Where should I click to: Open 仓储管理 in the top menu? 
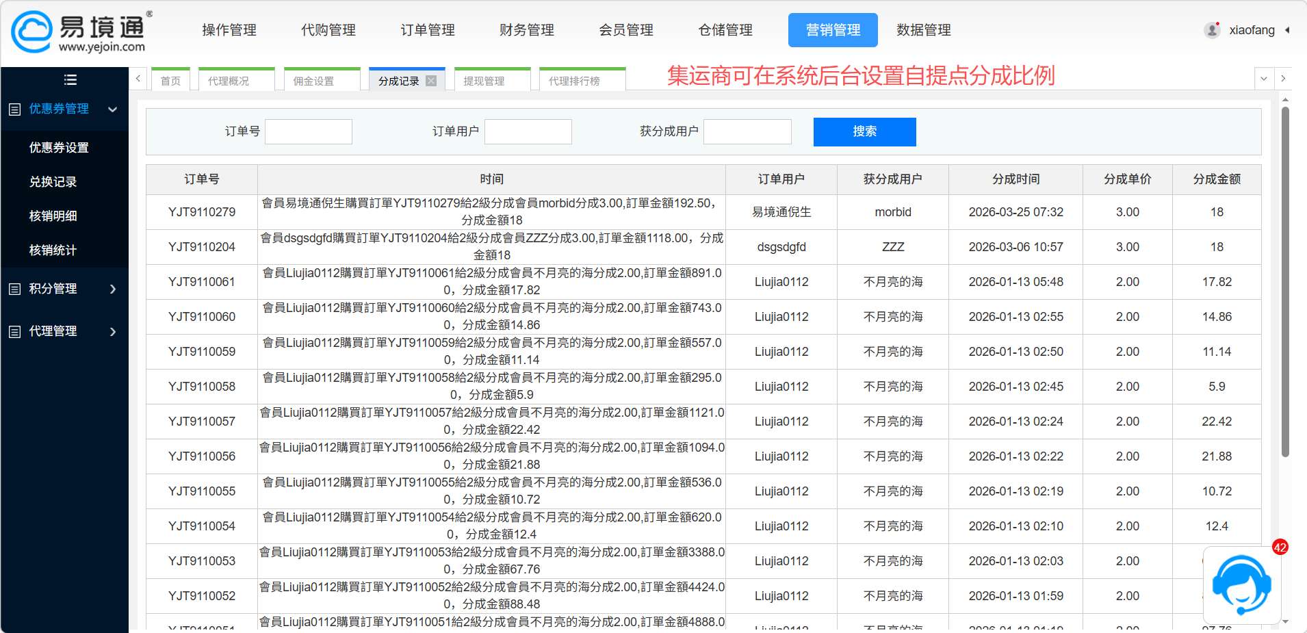click(725, 30)
